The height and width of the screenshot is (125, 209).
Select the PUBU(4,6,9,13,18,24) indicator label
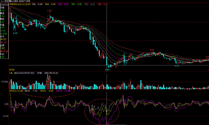coord(20,4)
